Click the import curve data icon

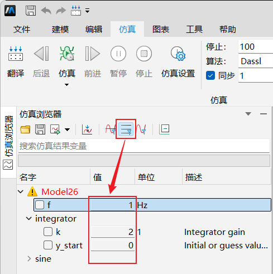[87, 129]
